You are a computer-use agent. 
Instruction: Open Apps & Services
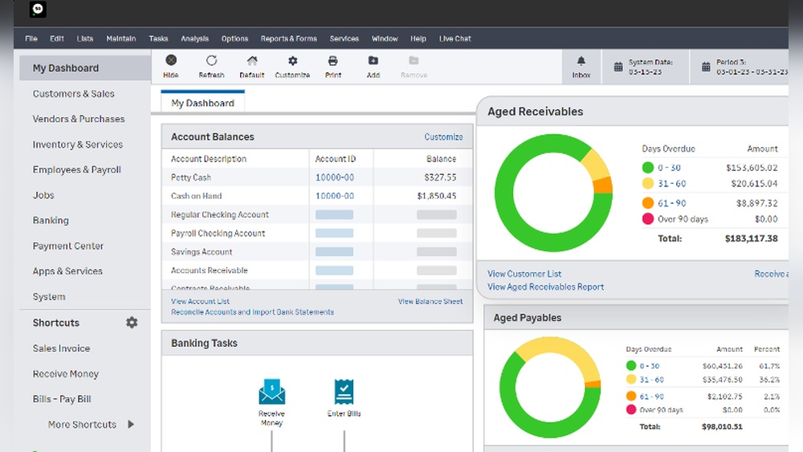[x=67, y=271]
